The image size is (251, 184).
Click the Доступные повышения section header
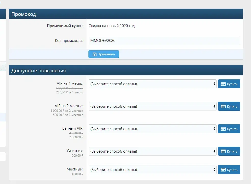126,70
